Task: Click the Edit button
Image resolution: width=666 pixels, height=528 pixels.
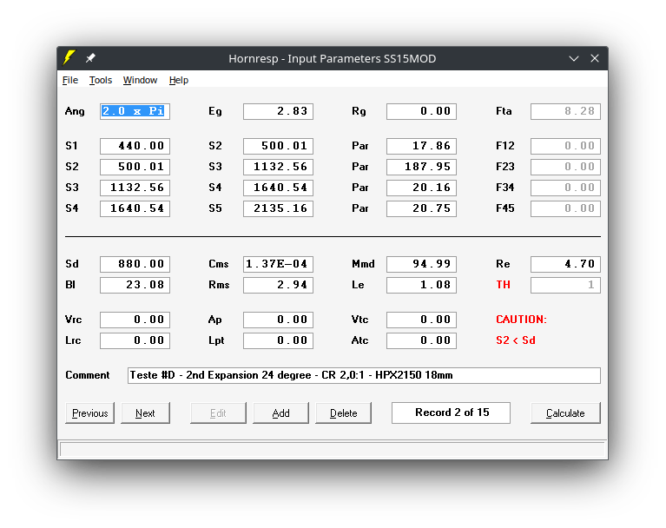Action: click(x=218, y=412)
